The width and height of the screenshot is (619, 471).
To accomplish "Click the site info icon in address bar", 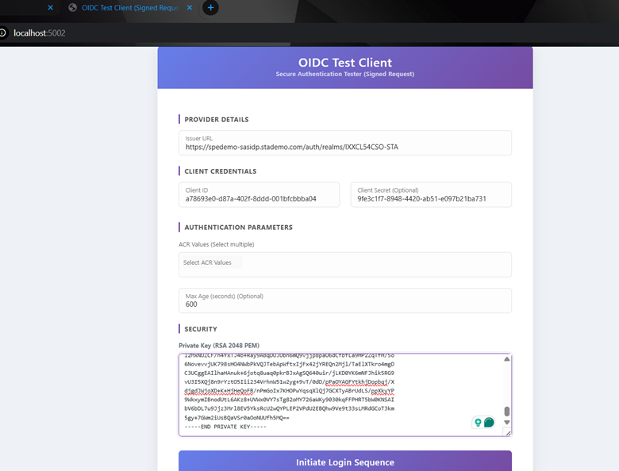I will [2, 33].
